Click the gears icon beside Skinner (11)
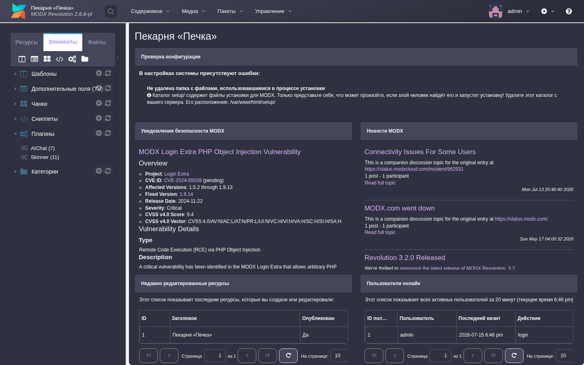 click(x=25, y=157)
